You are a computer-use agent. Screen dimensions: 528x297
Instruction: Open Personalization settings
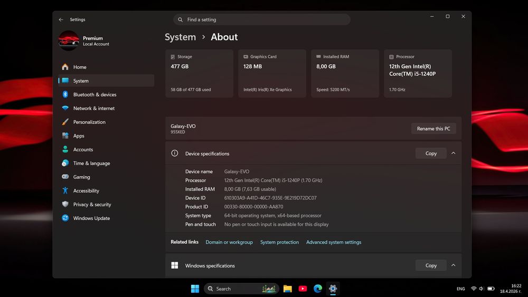[106, 122]
